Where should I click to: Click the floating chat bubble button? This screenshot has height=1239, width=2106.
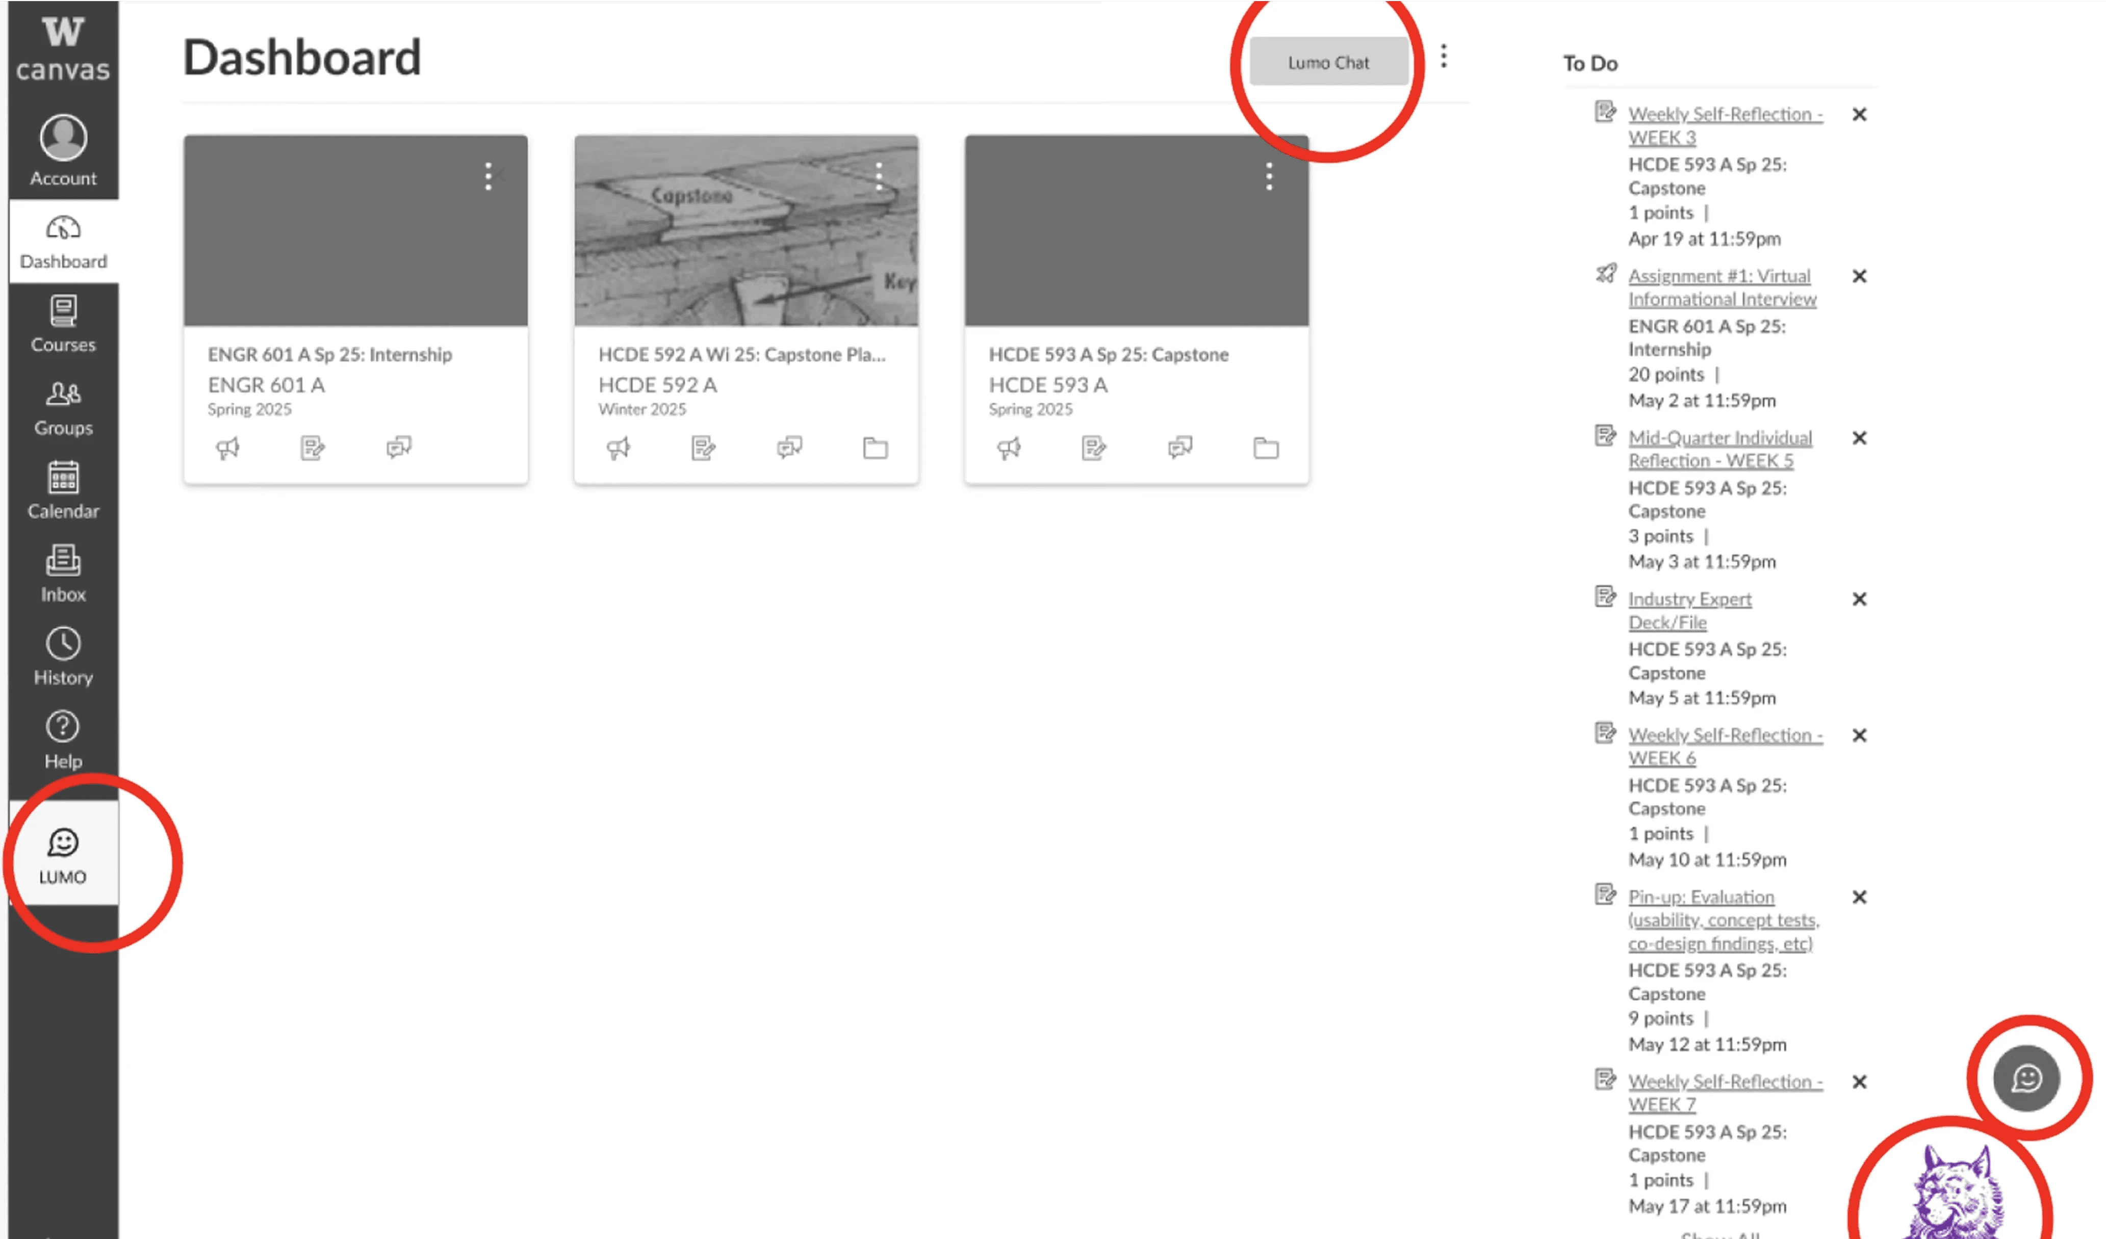click(2026, 1078)
